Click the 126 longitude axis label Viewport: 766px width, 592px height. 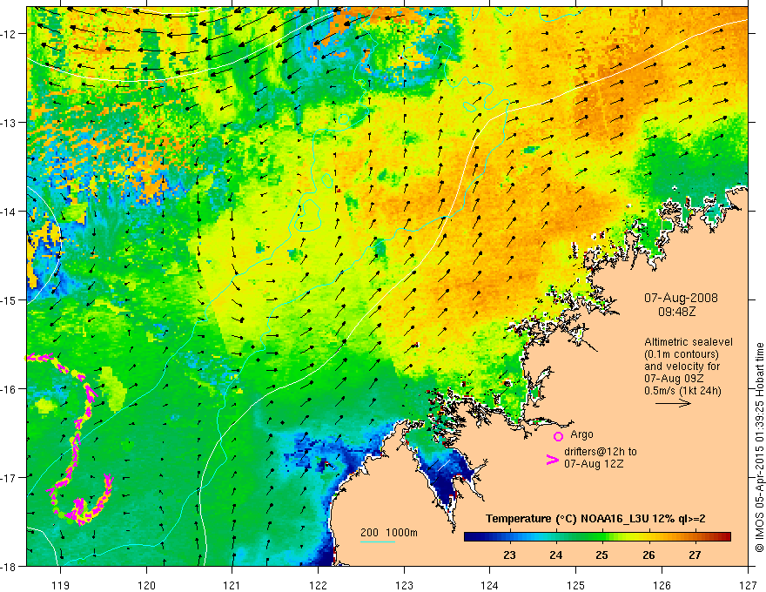coord(662,585)
